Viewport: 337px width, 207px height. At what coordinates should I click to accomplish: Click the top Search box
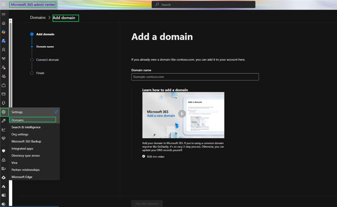(x=203, y=5)
